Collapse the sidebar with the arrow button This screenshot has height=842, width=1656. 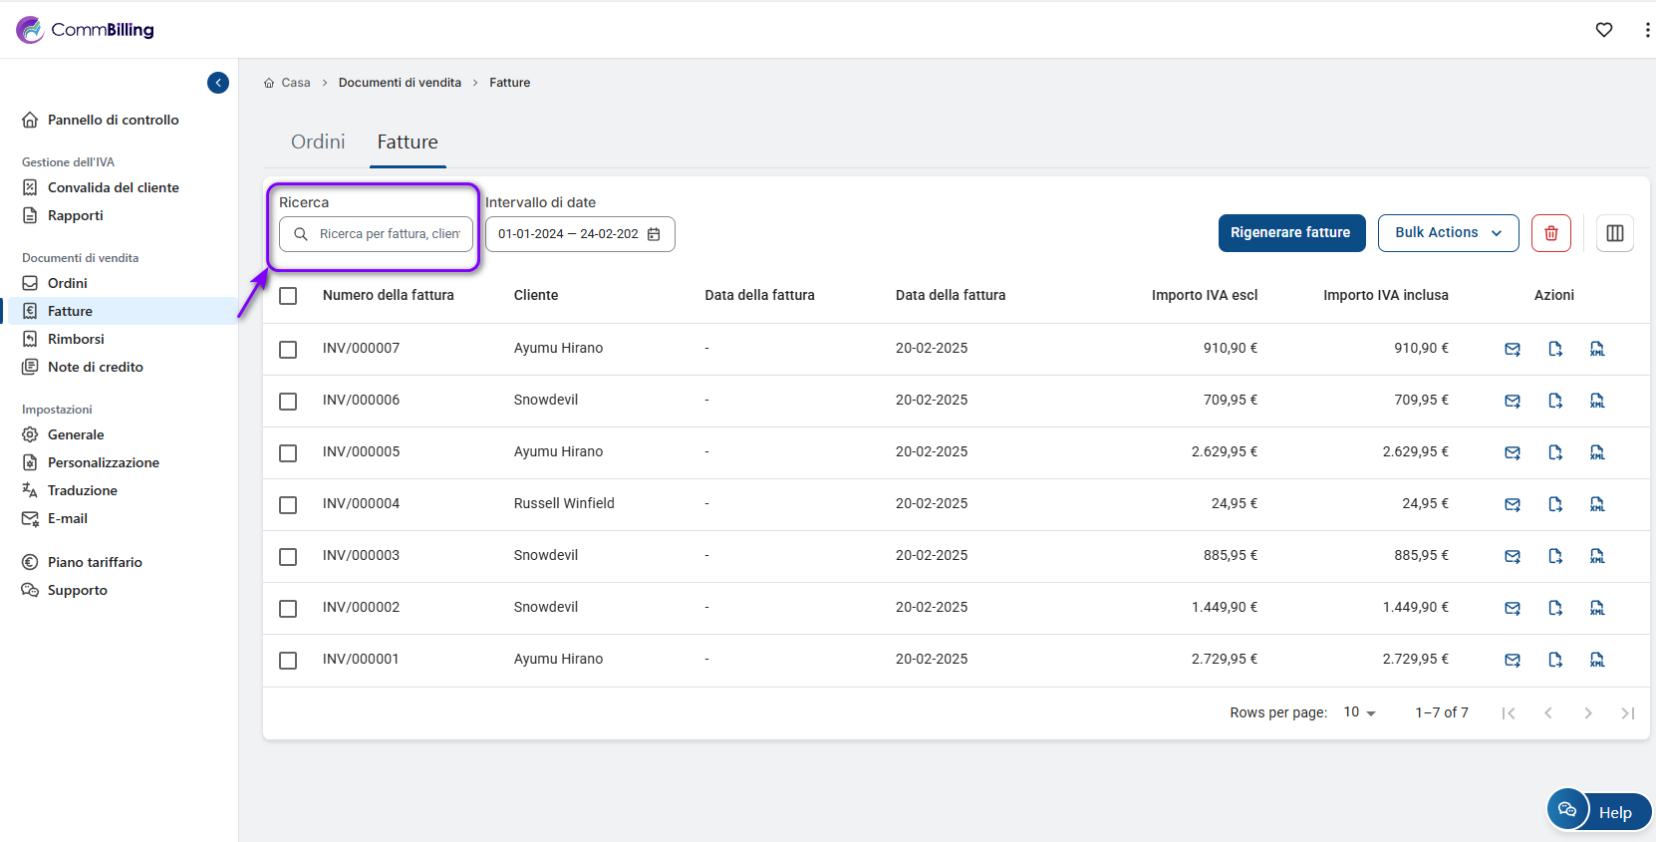(218, 83)
